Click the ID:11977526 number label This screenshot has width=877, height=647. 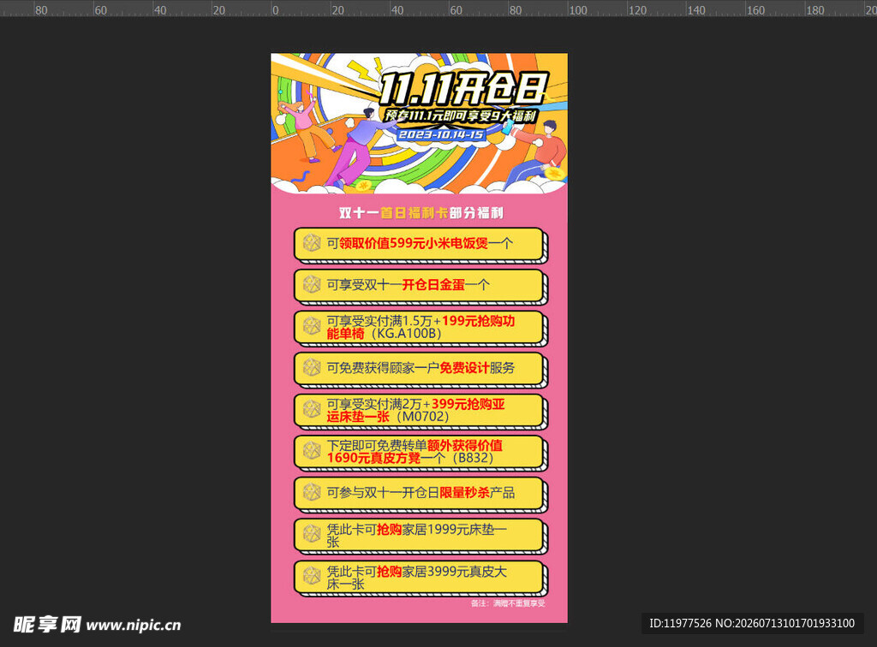coord(680,623)
